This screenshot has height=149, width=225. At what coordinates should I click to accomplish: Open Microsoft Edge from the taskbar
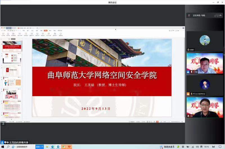[53, 147]
